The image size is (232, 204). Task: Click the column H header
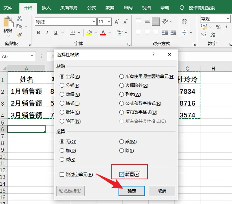pyautogui.click(x=213, y=69)
